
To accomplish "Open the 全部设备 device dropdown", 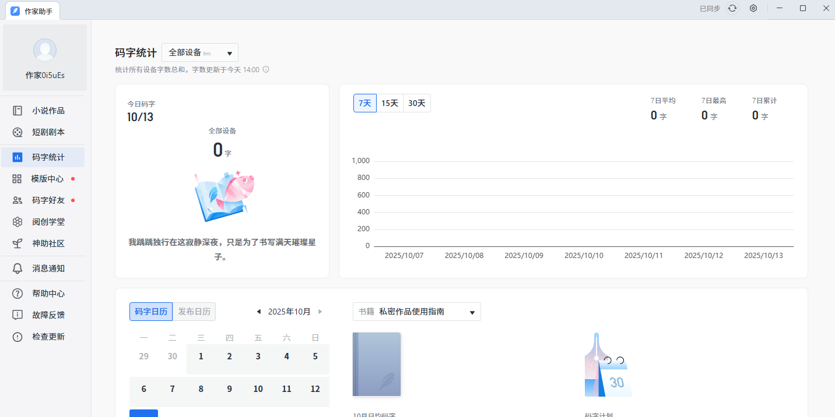I will pyautogui.click(x=199, y=52).
